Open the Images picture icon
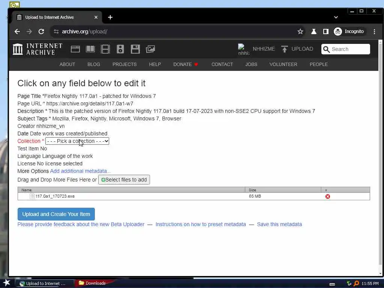This screenshot has height=288, width=384. (x=150, y=49)
